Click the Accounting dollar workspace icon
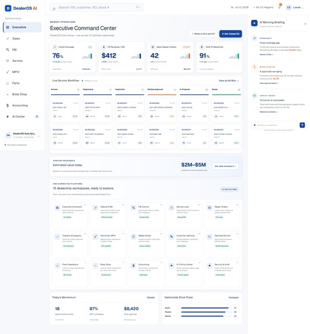Viewport: 310px width, 334px height. point(133,265)
